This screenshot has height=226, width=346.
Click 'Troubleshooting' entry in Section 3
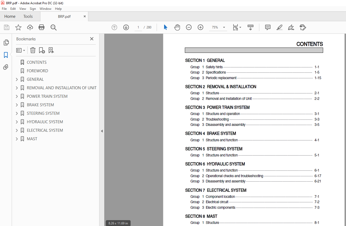(x=217, y=120)
